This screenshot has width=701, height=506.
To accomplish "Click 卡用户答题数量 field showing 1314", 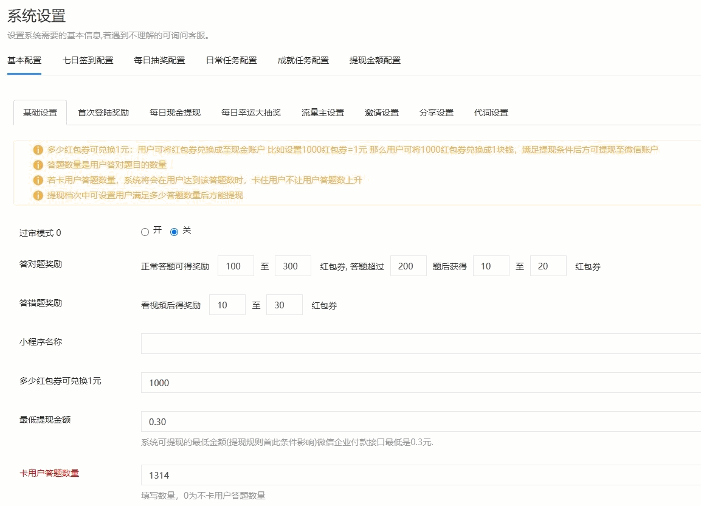I will [420, 475].
